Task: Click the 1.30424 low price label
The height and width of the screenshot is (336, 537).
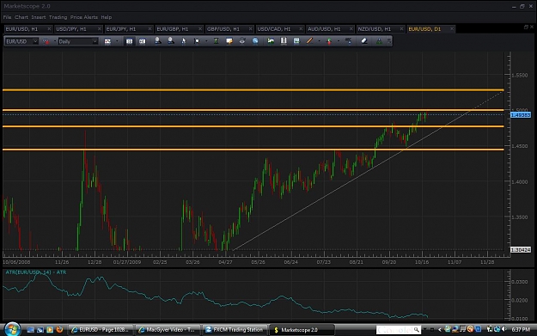Action: [x=521, y=250]
